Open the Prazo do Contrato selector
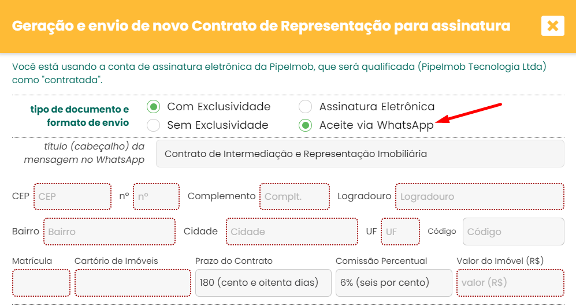This screenshot has width=576, height=306. point(263,283)
